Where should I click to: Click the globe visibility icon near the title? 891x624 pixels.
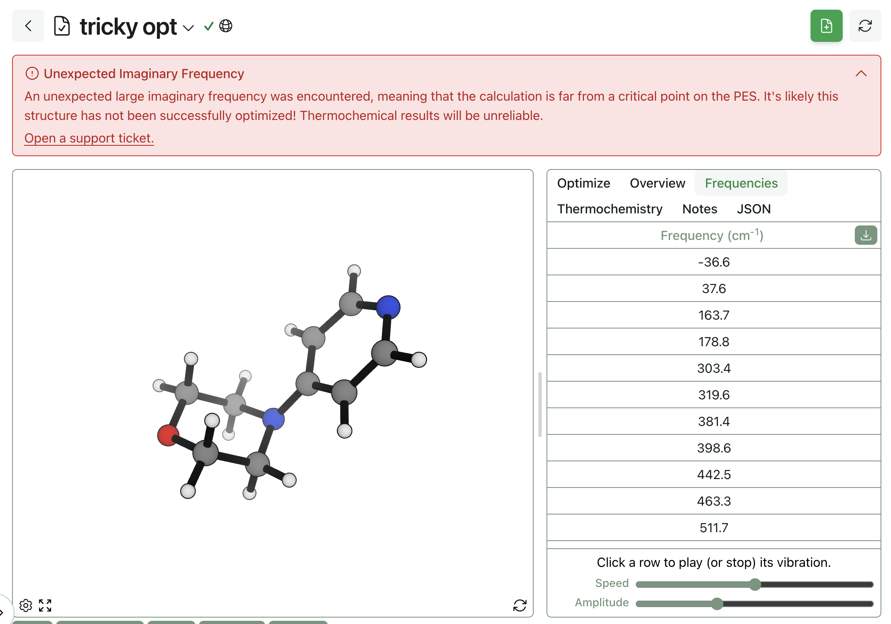point(226,26)
